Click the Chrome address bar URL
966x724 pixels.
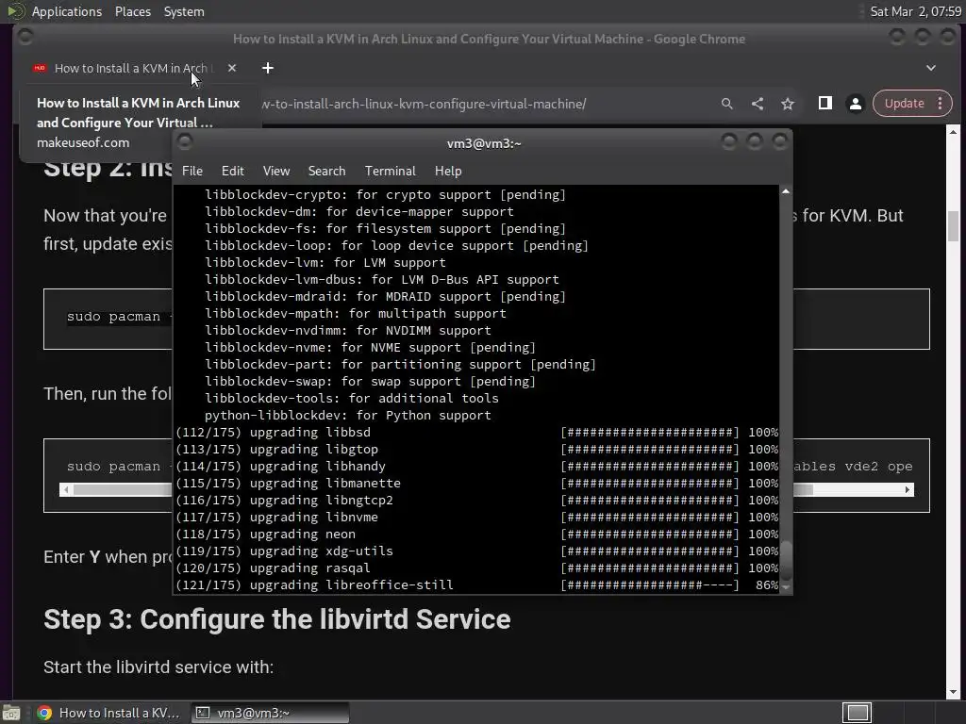coord(424,104)
